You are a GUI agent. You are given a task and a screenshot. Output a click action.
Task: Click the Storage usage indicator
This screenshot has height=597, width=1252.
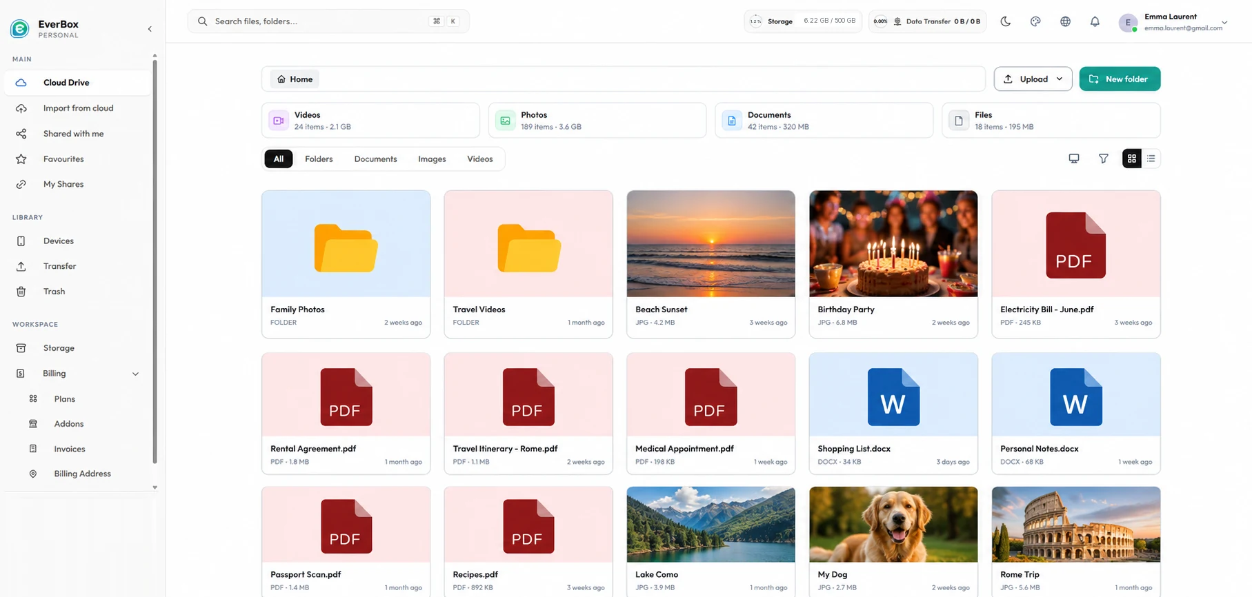point(803,21)
